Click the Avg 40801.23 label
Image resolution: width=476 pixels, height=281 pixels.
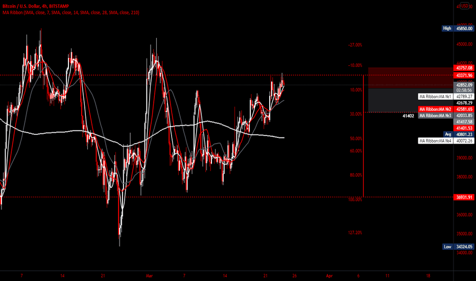pos(459,134)
